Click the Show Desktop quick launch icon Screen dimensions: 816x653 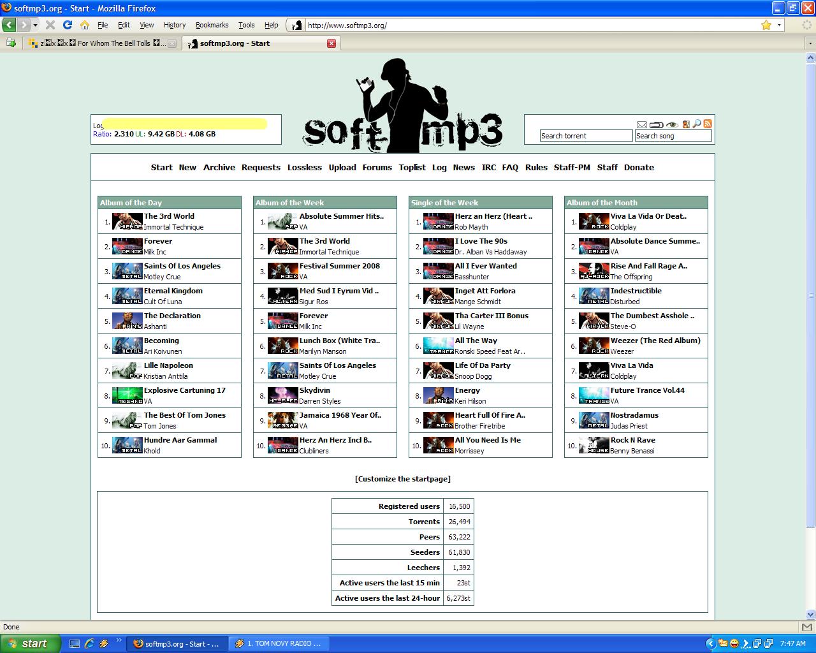(x=75, y=643)
